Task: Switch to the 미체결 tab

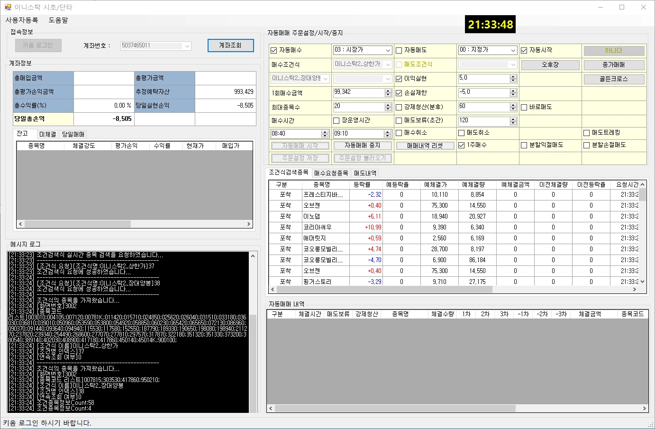Action: click(47, 134)
